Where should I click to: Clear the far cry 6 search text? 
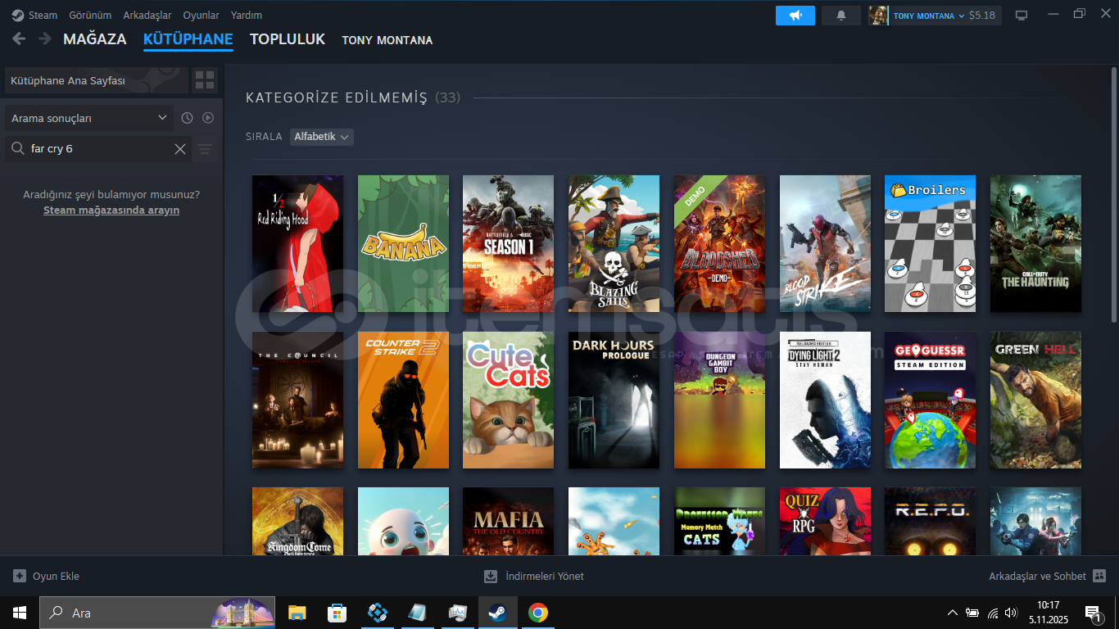[x=180, y=149]
